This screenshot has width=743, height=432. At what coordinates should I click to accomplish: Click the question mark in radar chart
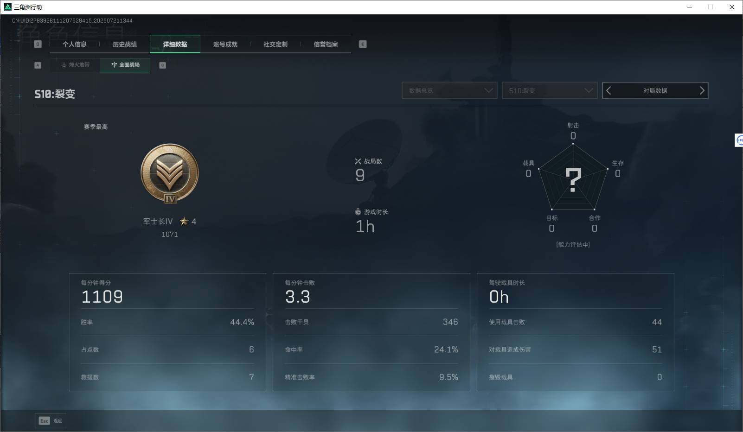click(x=573, y=180)
